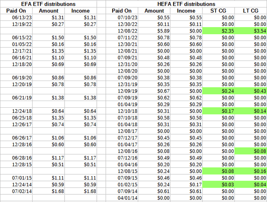
Task: Select the EFA date cell 06/13/23
Action: [16, 18]
